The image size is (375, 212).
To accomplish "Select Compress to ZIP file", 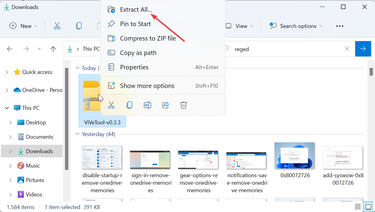I will [x=147, y=38].
